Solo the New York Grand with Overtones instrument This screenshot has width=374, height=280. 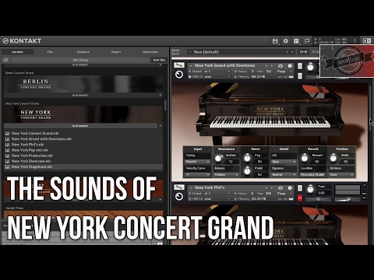tap(300, 66)
